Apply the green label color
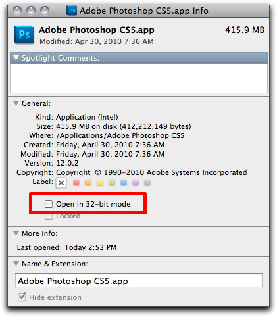The width and height of the screenshot is (277, 317). 112,182
